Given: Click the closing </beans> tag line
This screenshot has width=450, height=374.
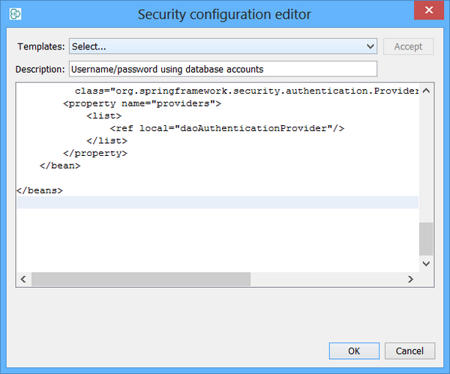Looking at the screenshot, I should (40, 190).
